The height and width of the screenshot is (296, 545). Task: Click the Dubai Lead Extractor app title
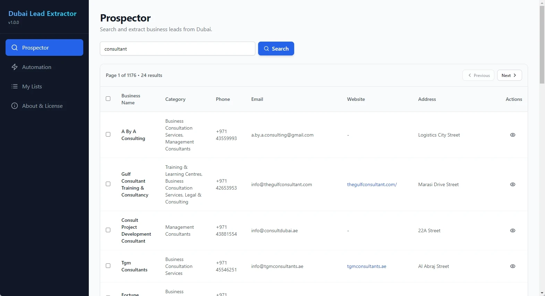pos(42,14)
